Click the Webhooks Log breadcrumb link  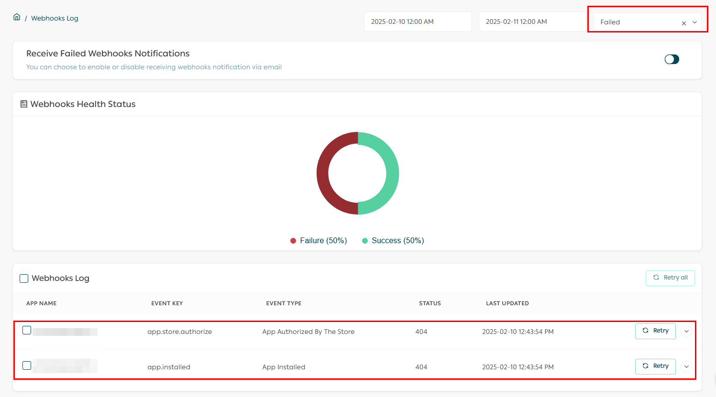pos(55,18)
